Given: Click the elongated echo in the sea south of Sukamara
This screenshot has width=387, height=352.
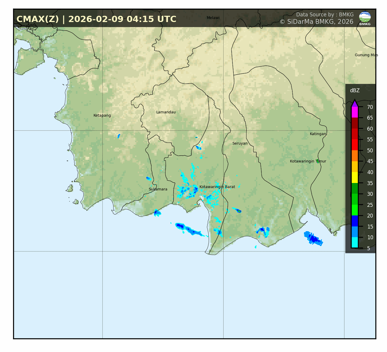Looking at the screenshot, I should [x=188, y=229].
